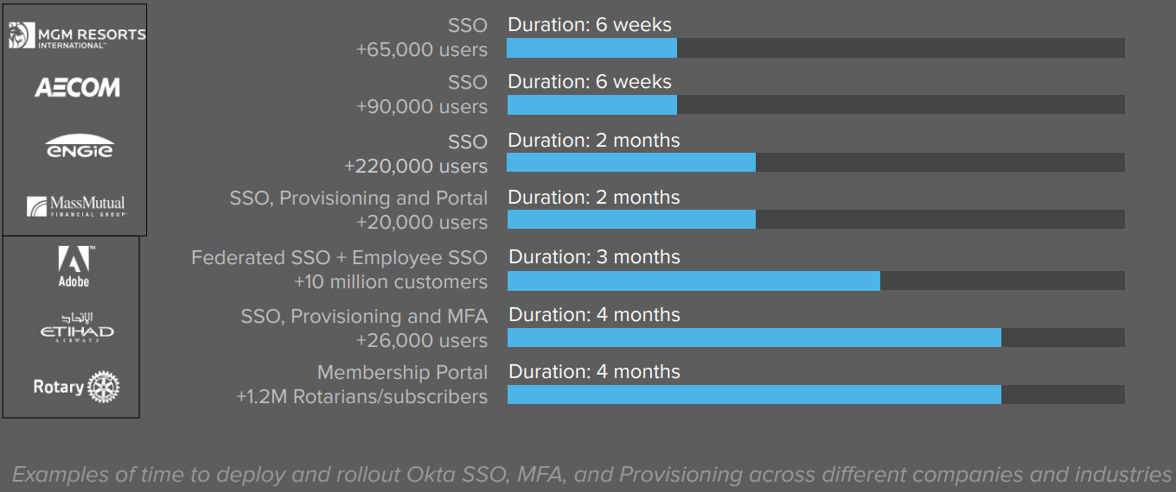
Task: Click "Federated SSO + Employee SSO" label
Action: click(339, 258)
